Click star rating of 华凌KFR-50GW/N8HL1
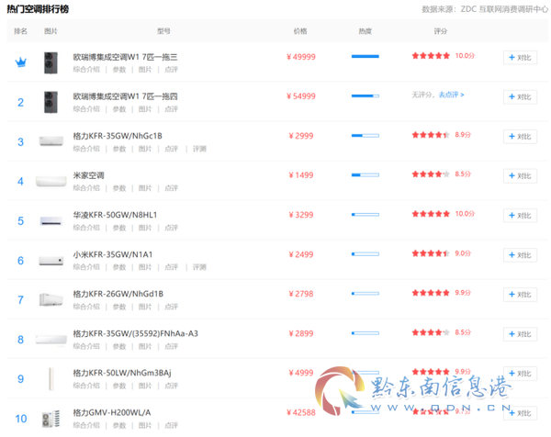The image size is (551, 437). click(431, 214)
